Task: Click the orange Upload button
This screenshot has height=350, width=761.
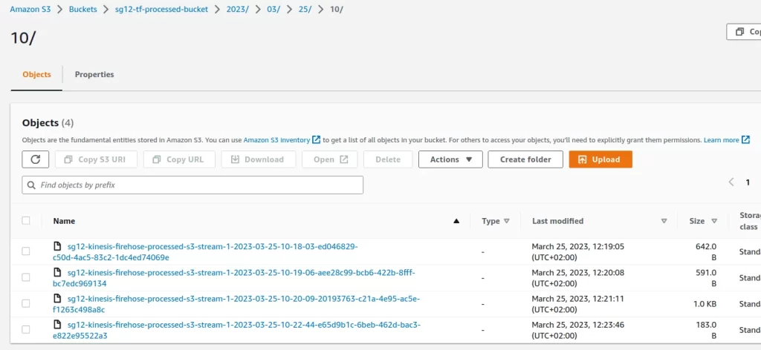Action: 600,159
